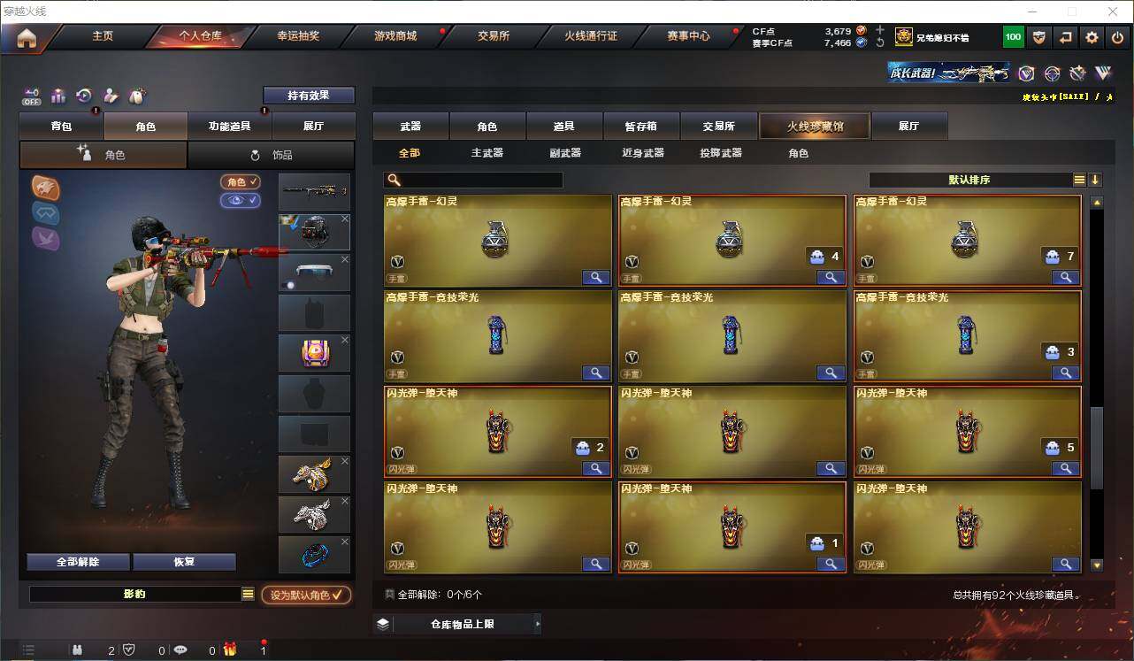Screen dimensions: 1134x661
Task: Click the inventory list scrollbar thumb
Action: (x=1097, y=448)
